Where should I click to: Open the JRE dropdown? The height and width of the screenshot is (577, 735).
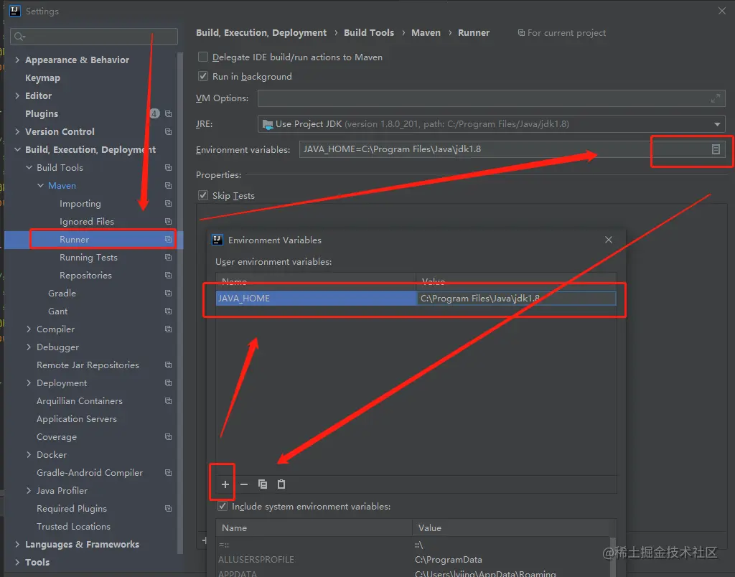[717, 124]
